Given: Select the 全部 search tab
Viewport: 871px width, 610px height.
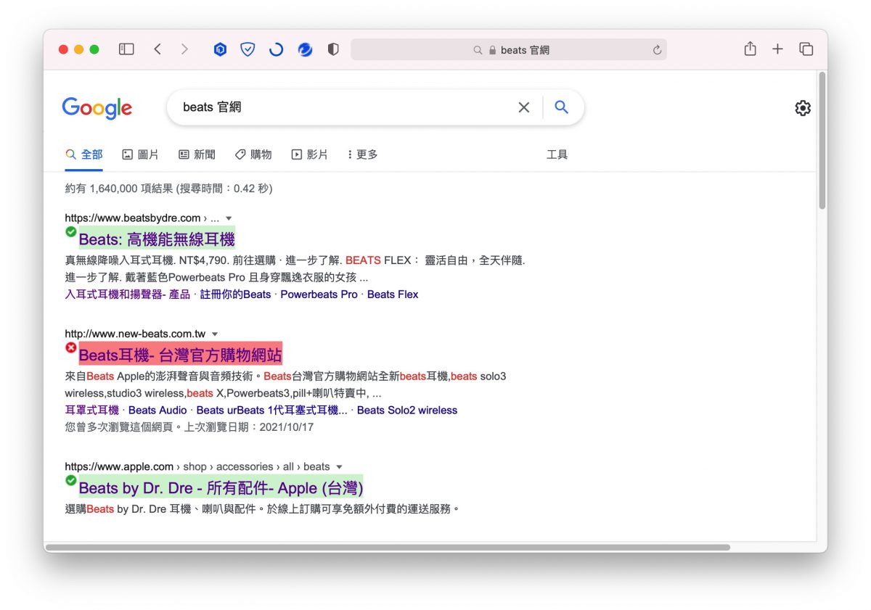Looking at the screenshot, I should [84, 154].
